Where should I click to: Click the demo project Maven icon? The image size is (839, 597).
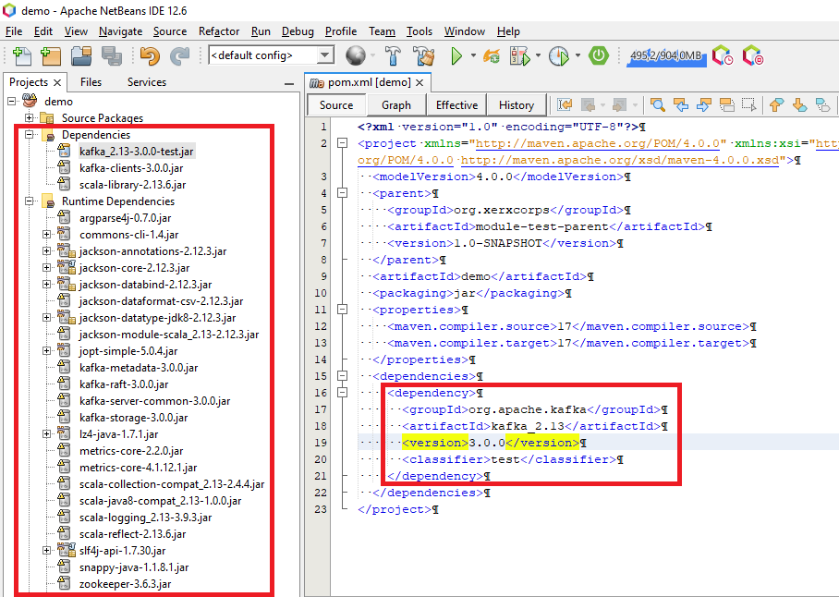pyautogui.click(x=30, y=101)
